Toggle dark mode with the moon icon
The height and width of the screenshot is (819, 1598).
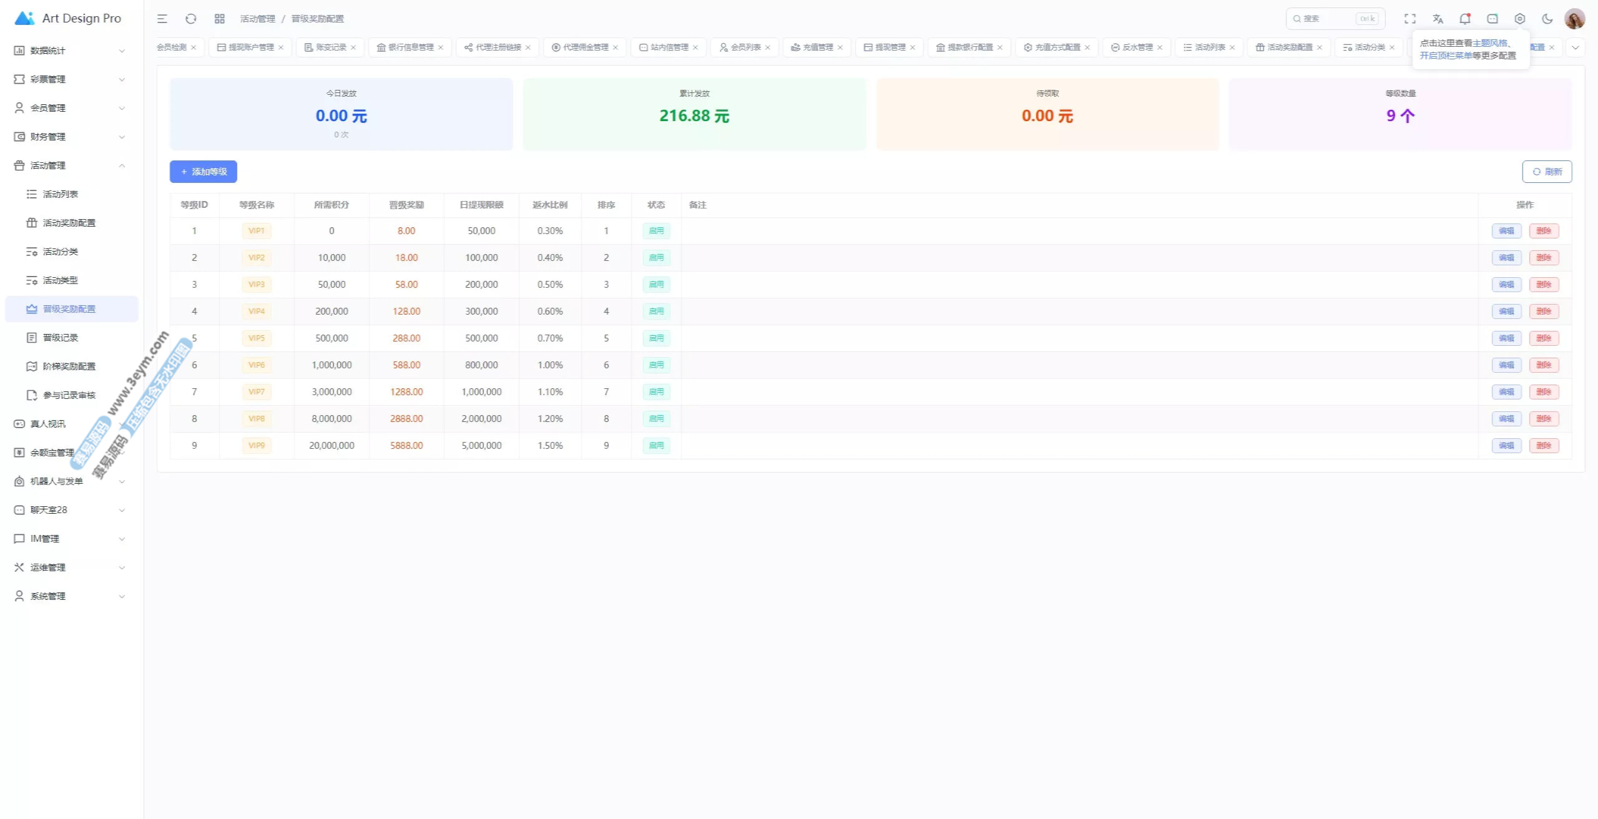click(1547, 19)
